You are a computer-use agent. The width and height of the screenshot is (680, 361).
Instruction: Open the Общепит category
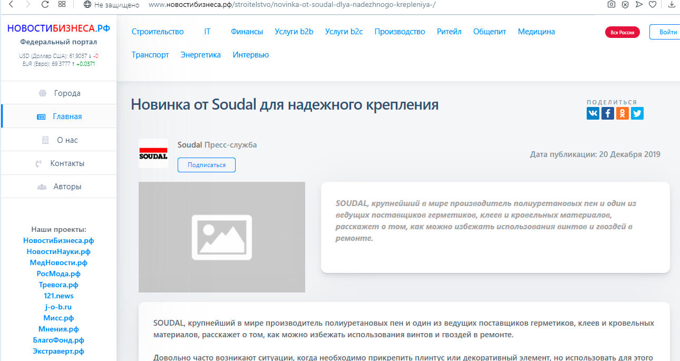(x=490, y=32)
